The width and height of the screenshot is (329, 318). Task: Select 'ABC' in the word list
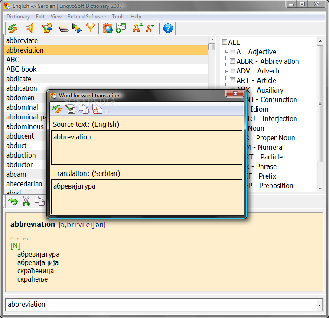(106, 60)
